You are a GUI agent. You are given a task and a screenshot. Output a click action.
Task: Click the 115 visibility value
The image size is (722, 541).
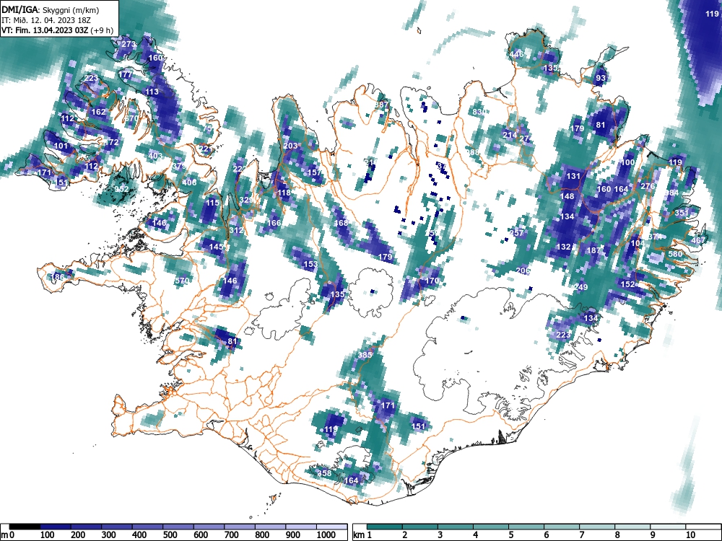(213, 203)
